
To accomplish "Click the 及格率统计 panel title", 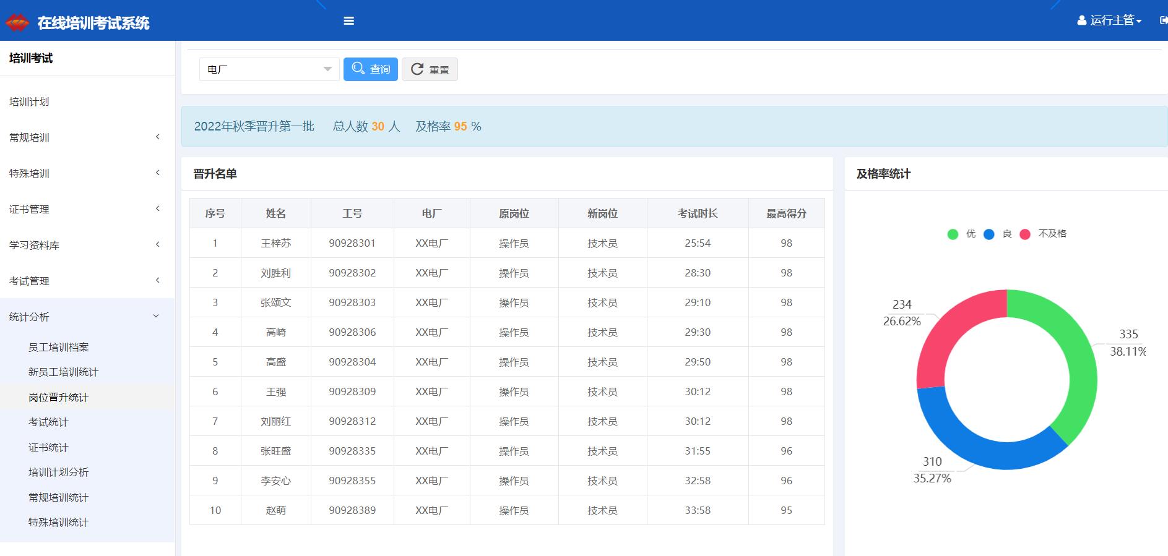I will click(883, 174).
